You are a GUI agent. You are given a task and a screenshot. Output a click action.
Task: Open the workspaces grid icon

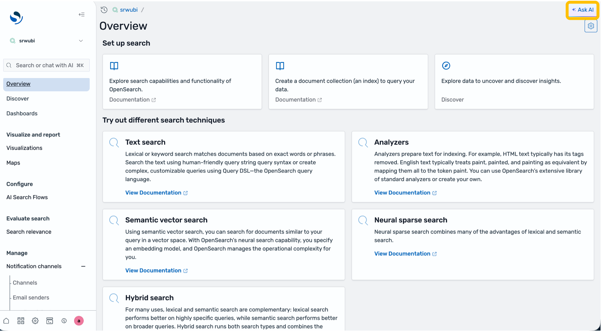[x=21, y=321]
